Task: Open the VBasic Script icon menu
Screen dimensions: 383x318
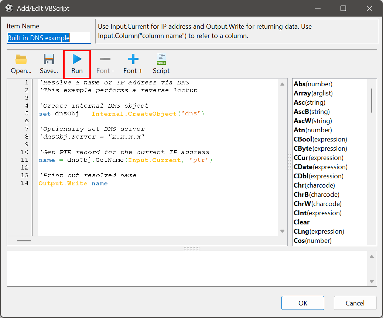Action: pos(161,63)
